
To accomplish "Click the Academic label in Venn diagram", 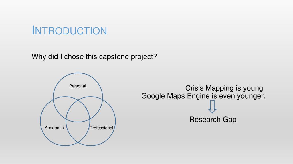I will [54, 128].
